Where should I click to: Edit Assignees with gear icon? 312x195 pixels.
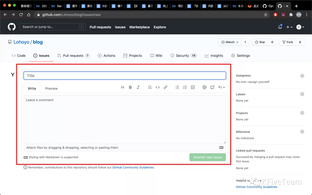(x=302, y=76)
